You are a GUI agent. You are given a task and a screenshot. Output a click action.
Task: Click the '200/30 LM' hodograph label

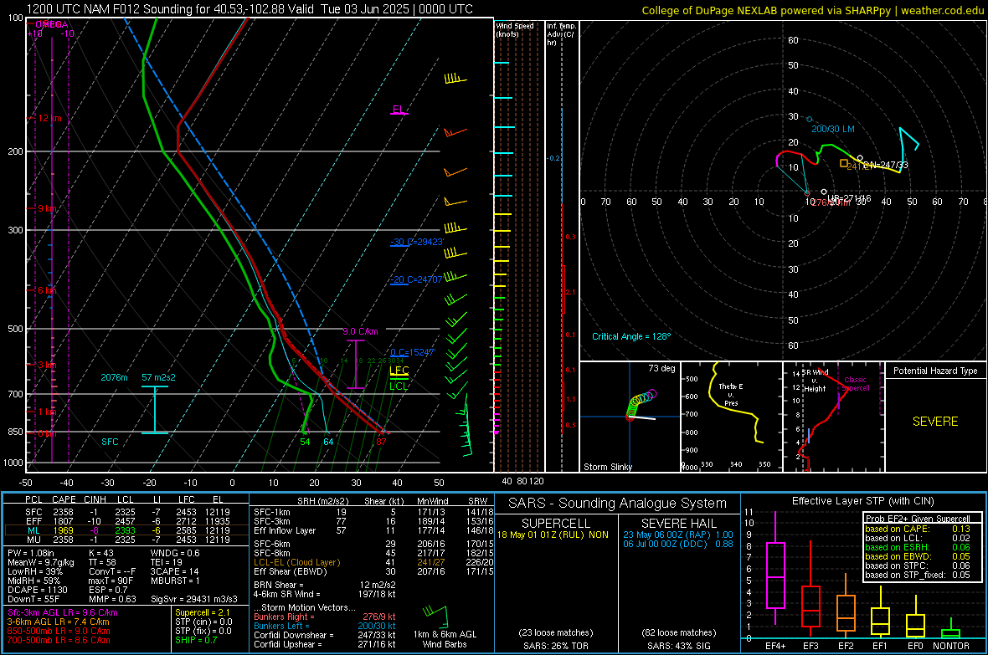[x=833, y=129]
